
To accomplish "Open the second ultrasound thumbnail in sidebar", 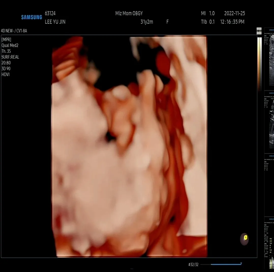I will pos(269,122).
